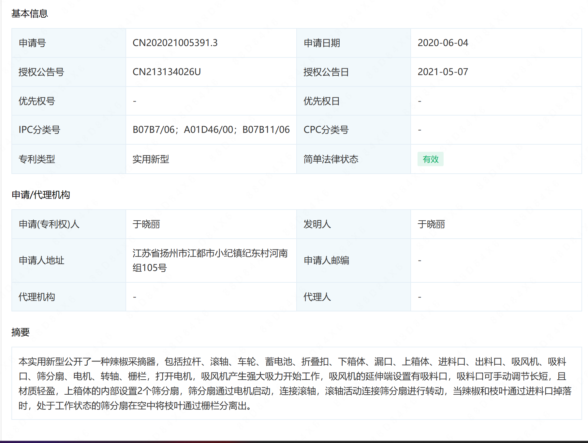
Task: Select the grant publication date 2021-05-07
Action: pyautogui.click(x=443, y=72)
